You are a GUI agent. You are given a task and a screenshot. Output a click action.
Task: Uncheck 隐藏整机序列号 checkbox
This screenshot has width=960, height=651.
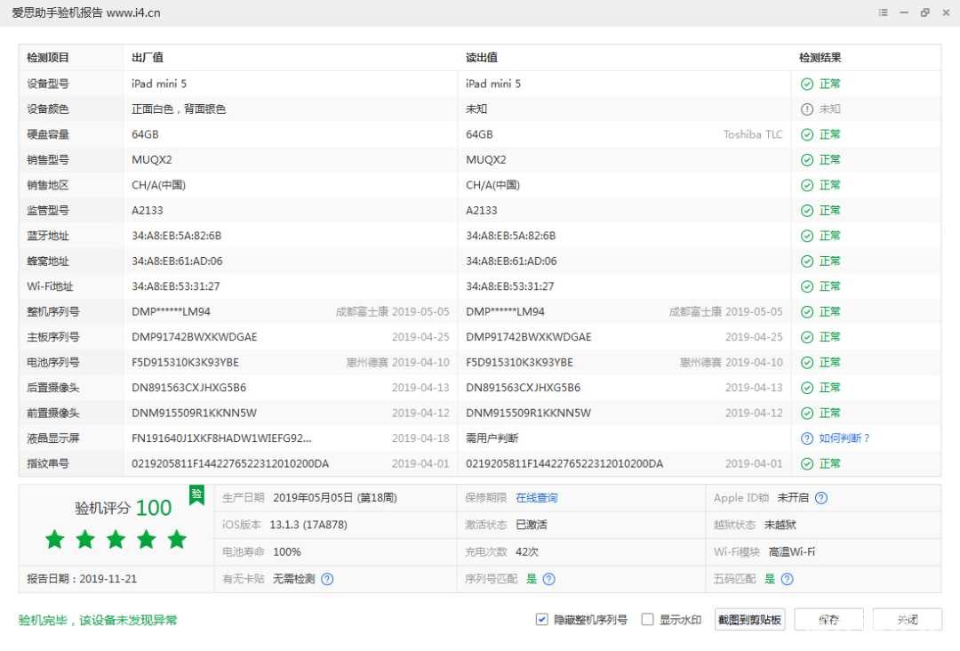click(x=541, y=619)
